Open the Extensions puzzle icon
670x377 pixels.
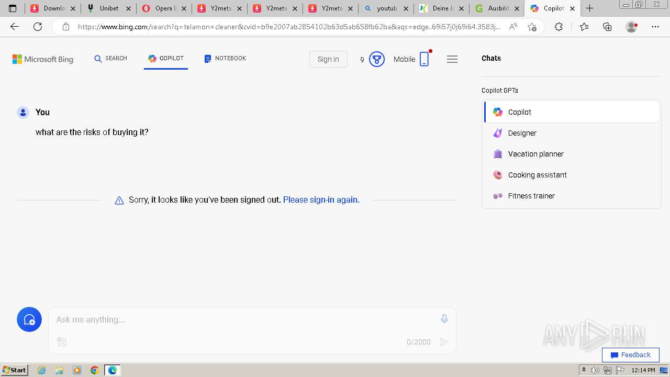pos(559,27)
